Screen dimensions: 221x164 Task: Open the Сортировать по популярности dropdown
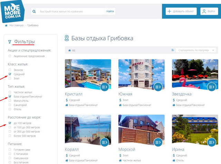[x=196, y=50]
